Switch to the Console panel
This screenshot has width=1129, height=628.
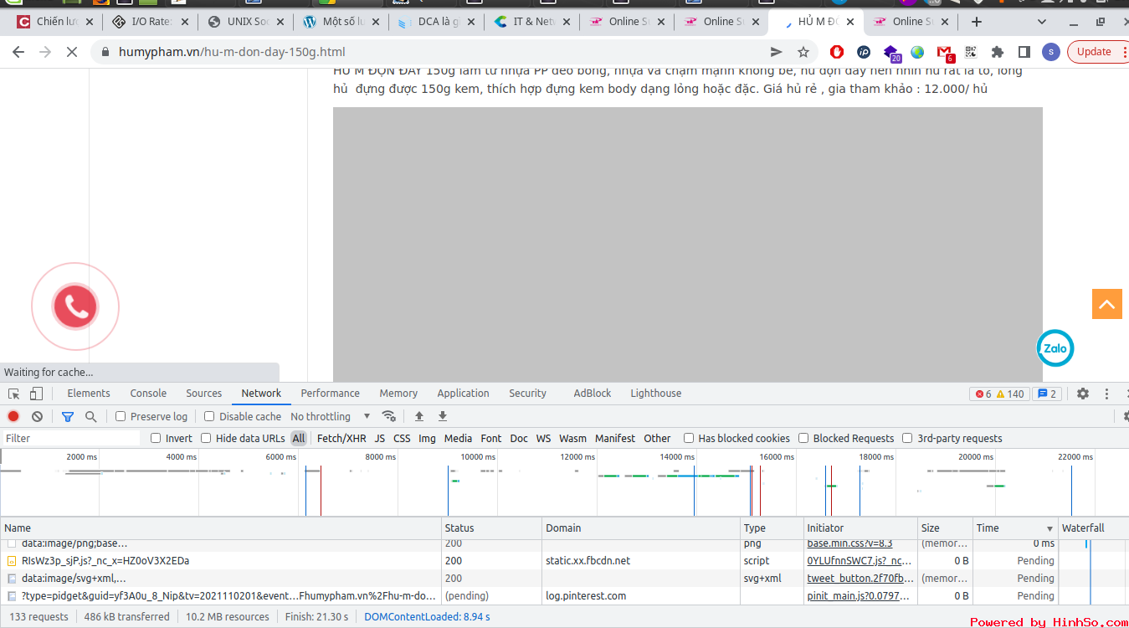tap(148, 394)
